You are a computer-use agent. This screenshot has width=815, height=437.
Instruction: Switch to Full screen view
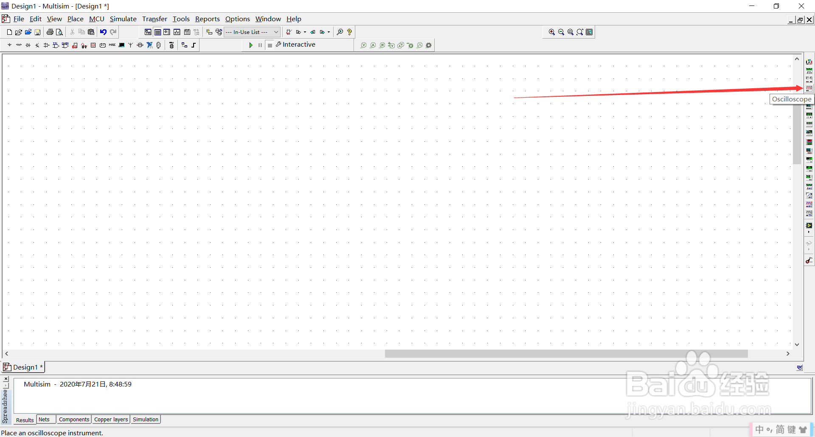click(x=589, y=32)
